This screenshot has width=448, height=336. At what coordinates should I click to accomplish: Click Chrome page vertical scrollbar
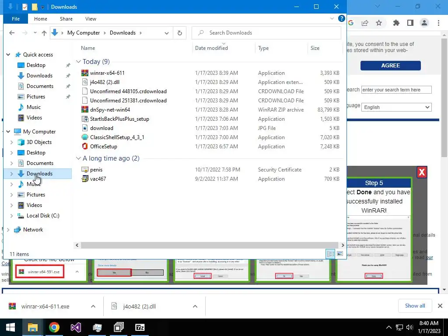click(x=444, y=97)
